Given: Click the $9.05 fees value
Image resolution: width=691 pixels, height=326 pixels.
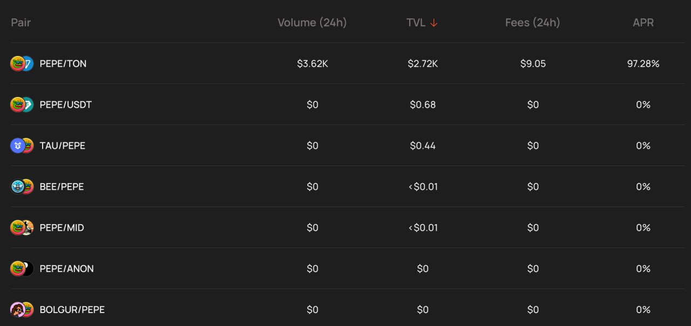Looking at the screenshot, I should tap(533, 64).
